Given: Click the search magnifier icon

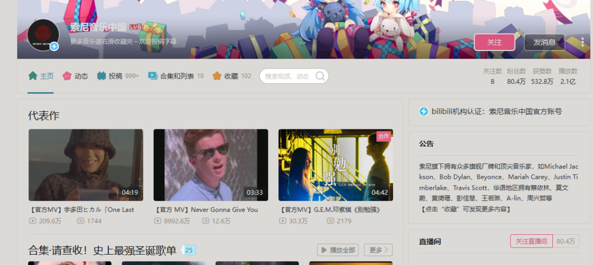Looking at the screenshot, I should tap(320, 76).
